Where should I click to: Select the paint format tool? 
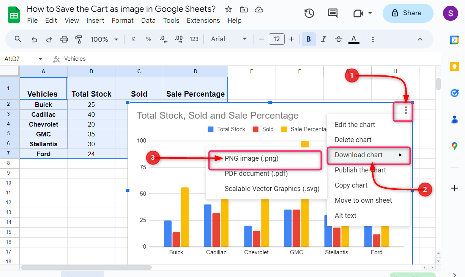79,39
